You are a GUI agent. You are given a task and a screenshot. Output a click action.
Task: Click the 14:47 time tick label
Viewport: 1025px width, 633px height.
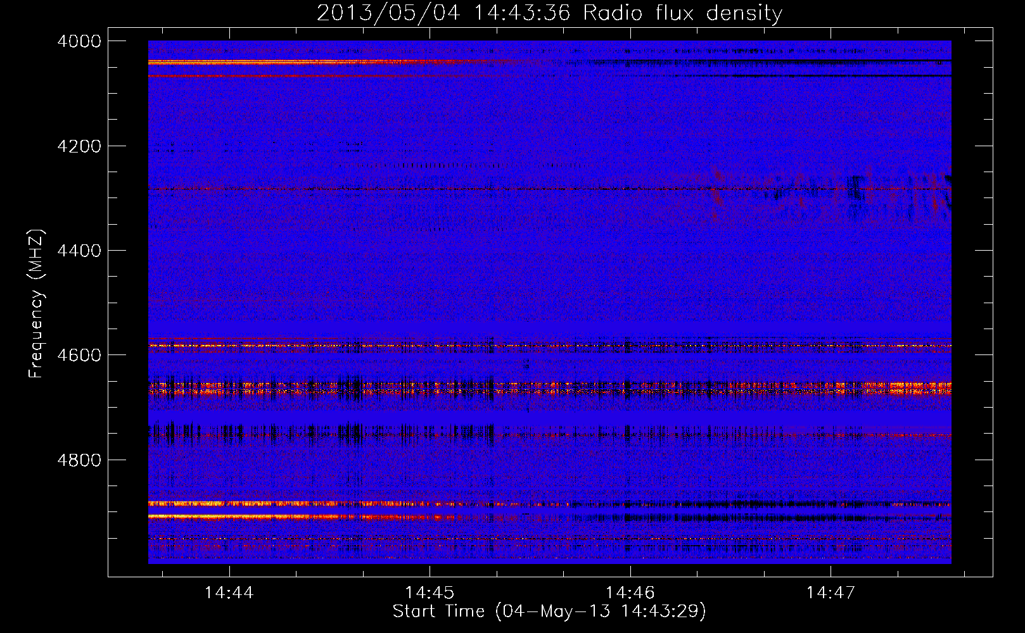[x=831, y=592]
